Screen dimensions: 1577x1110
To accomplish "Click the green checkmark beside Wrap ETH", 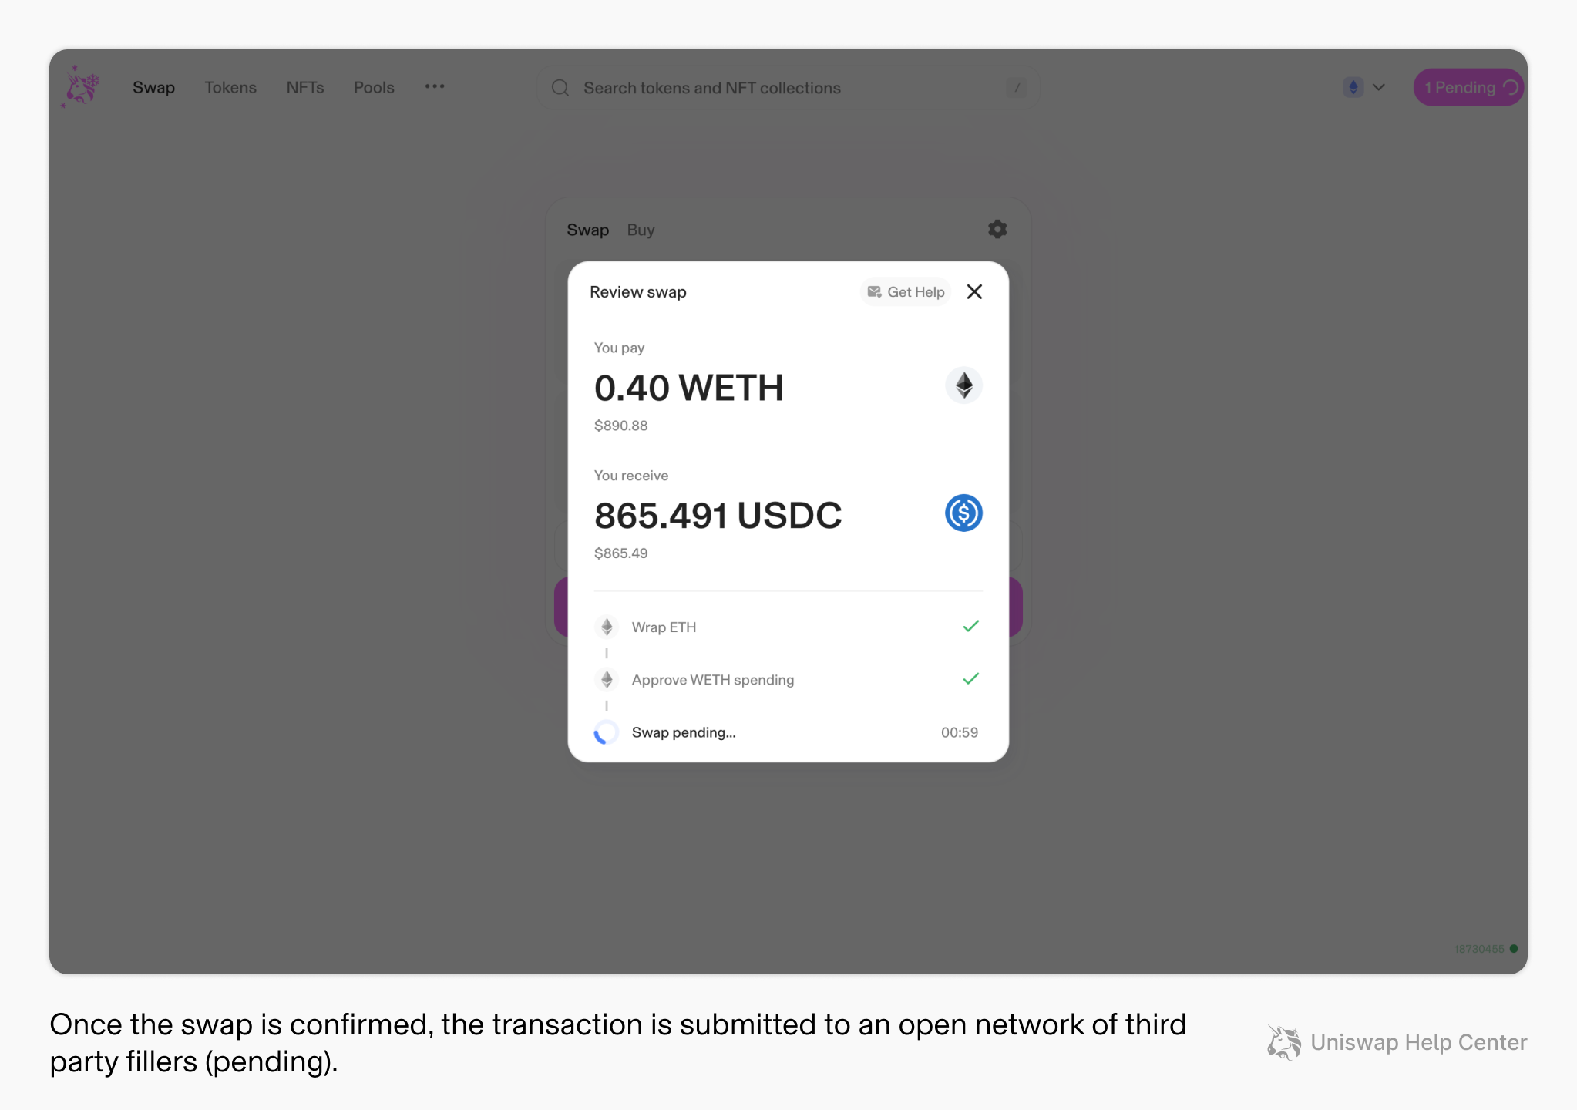I will point(970,626).
